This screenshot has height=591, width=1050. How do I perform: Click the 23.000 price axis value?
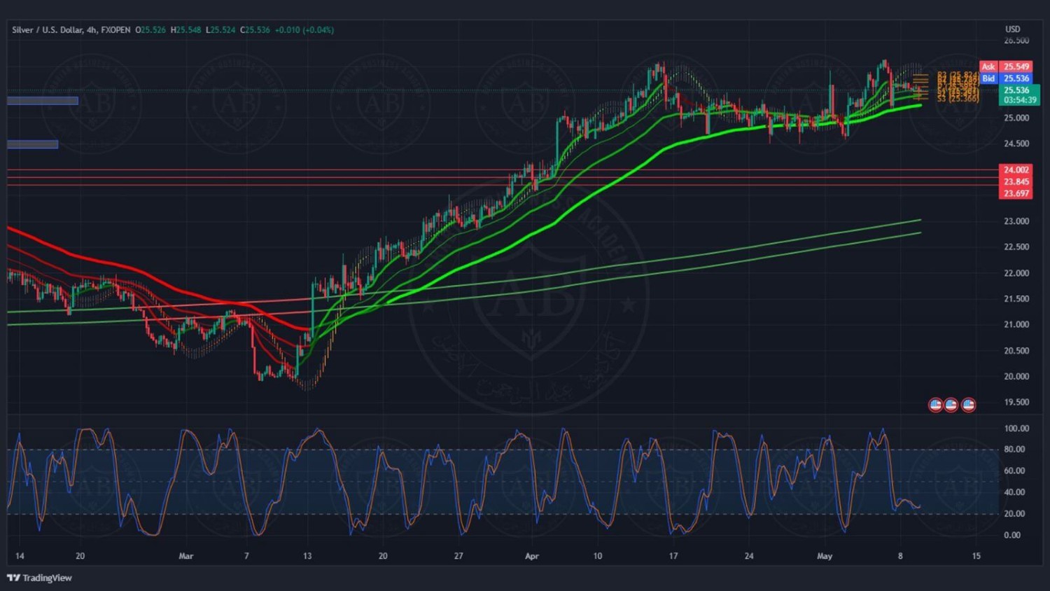pos(1016,221)
